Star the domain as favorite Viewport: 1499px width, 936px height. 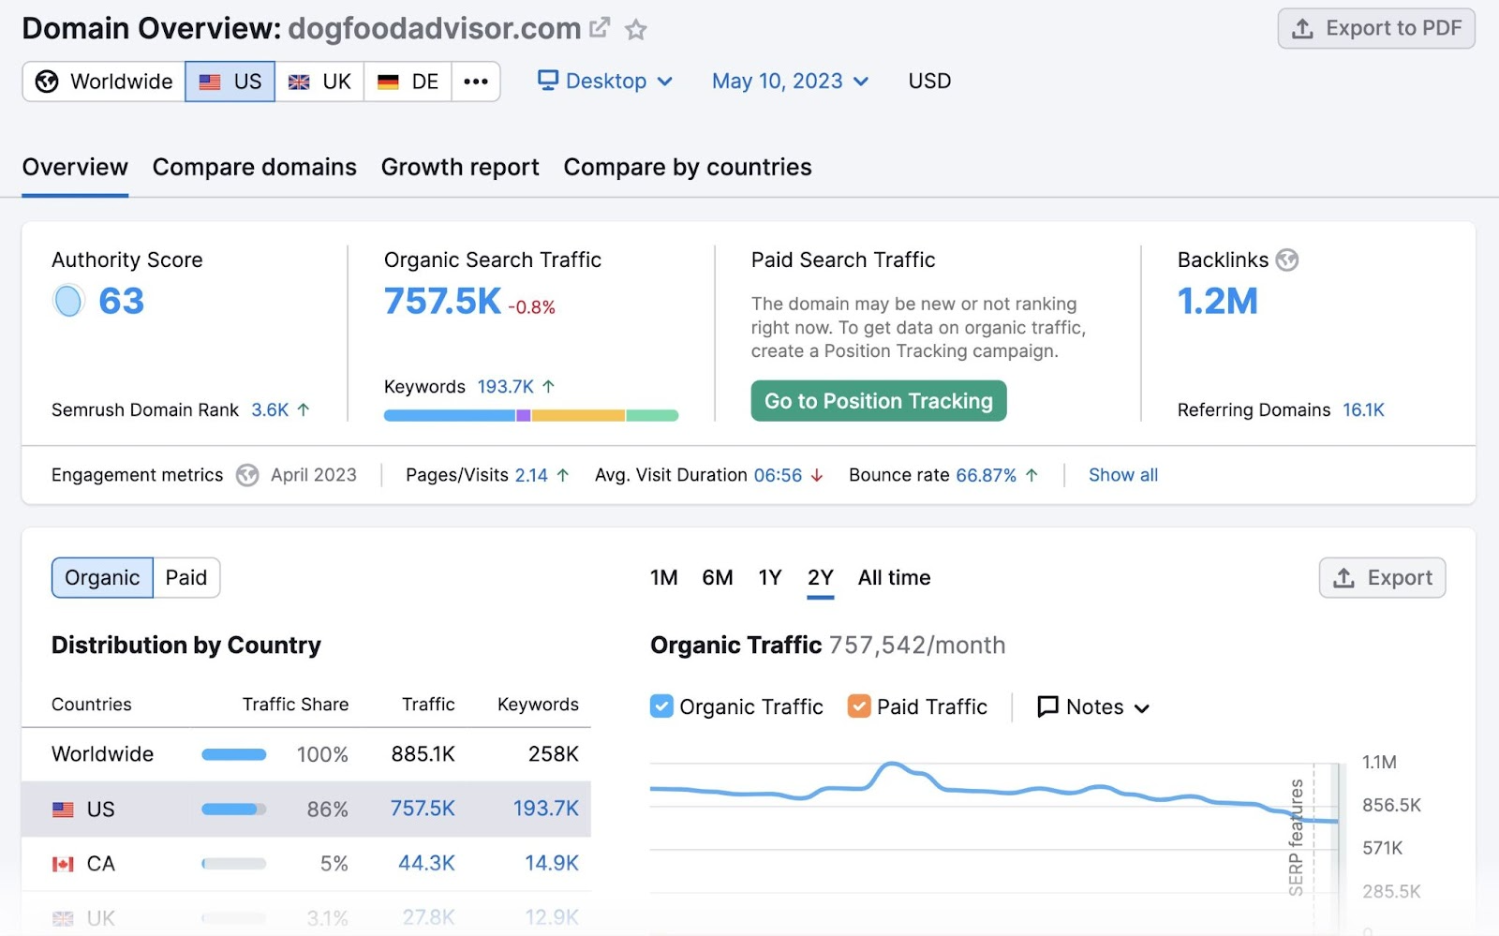tap(636, 30)
